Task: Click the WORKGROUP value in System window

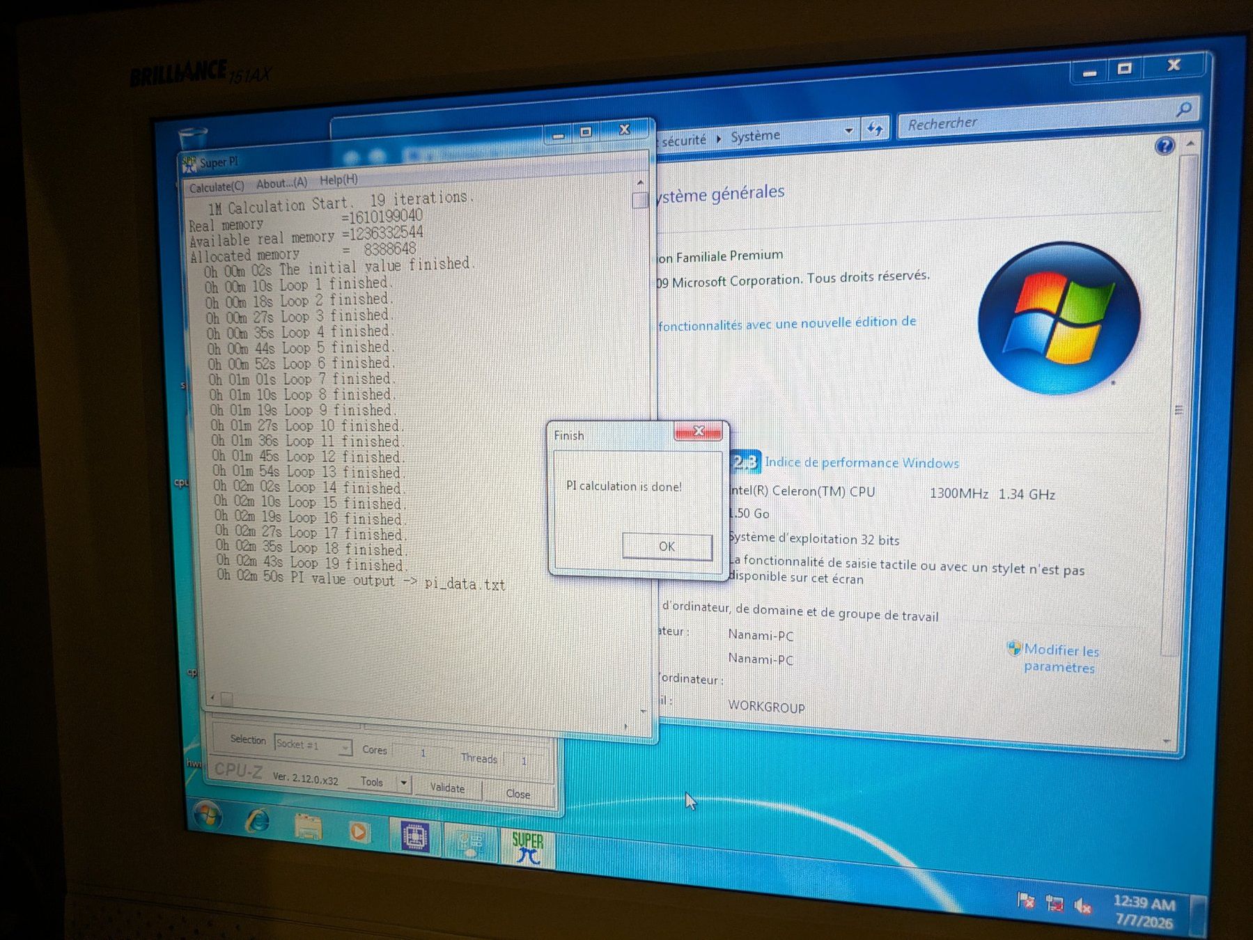Action: tap(766, 707)
